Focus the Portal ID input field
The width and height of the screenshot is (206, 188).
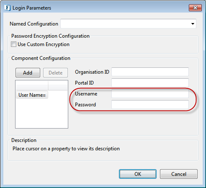[150, 82]
